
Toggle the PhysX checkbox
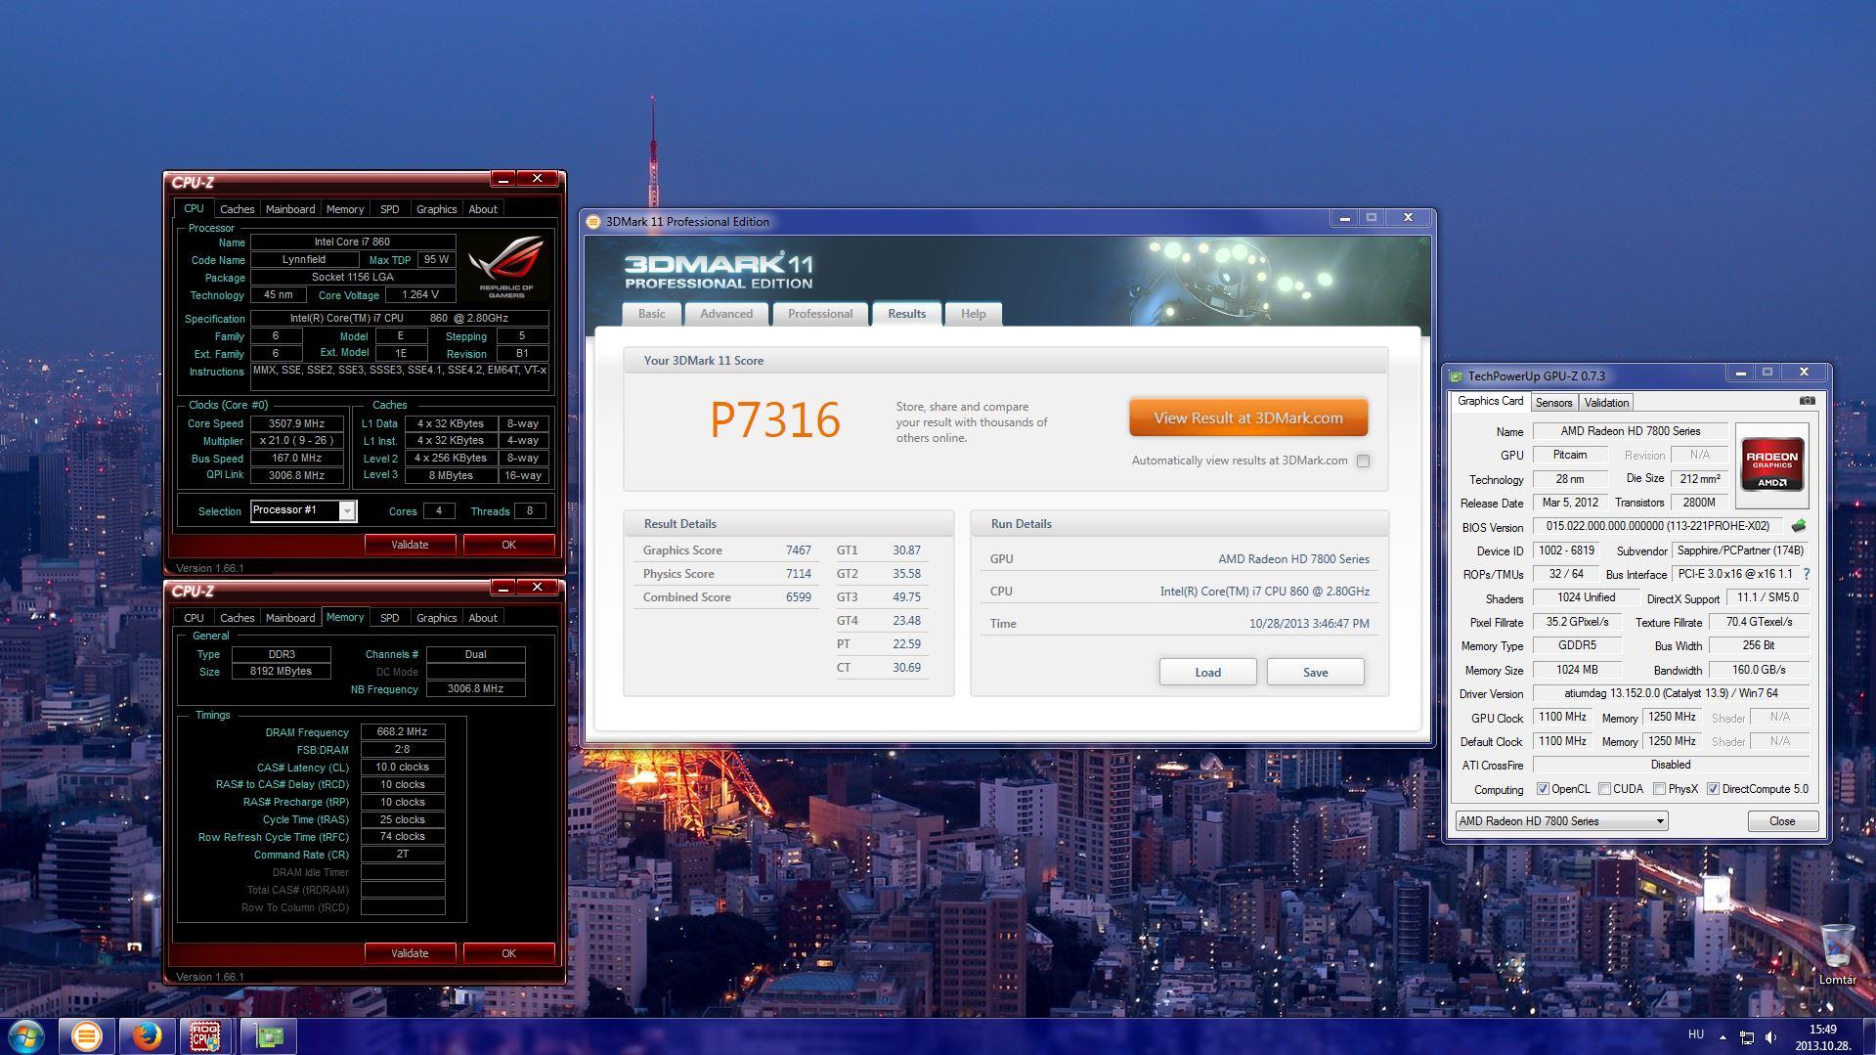[x=1659, y=789]
